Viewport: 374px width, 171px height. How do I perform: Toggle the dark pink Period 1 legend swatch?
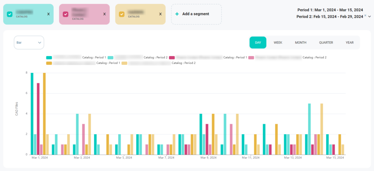pos(172,58)
